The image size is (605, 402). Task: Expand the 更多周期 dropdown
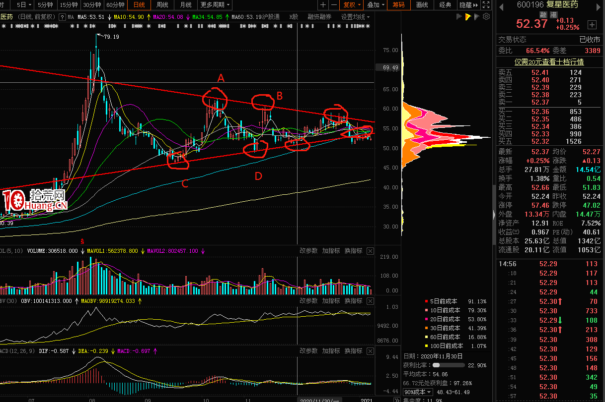click(x=215, y=5)
